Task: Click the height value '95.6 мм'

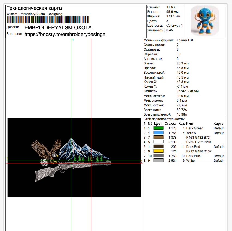Action: tap(172, 12)
